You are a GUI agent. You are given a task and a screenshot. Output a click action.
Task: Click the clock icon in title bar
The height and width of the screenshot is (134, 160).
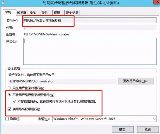click(4, 3)
